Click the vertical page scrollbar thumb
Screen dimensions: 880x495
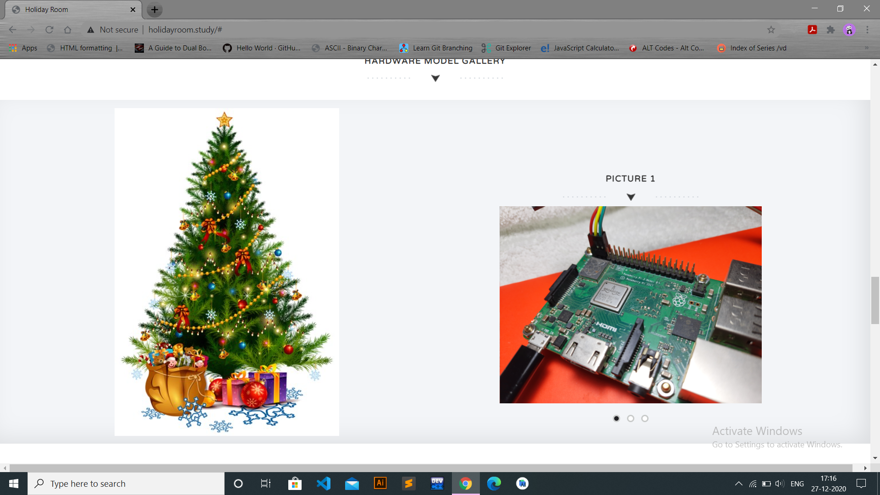tap(875, 300)
